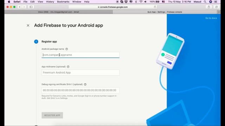The width and height of the screenshot is (225, 126).
Task: Show Safari tab overview
Action: (217, 7)
